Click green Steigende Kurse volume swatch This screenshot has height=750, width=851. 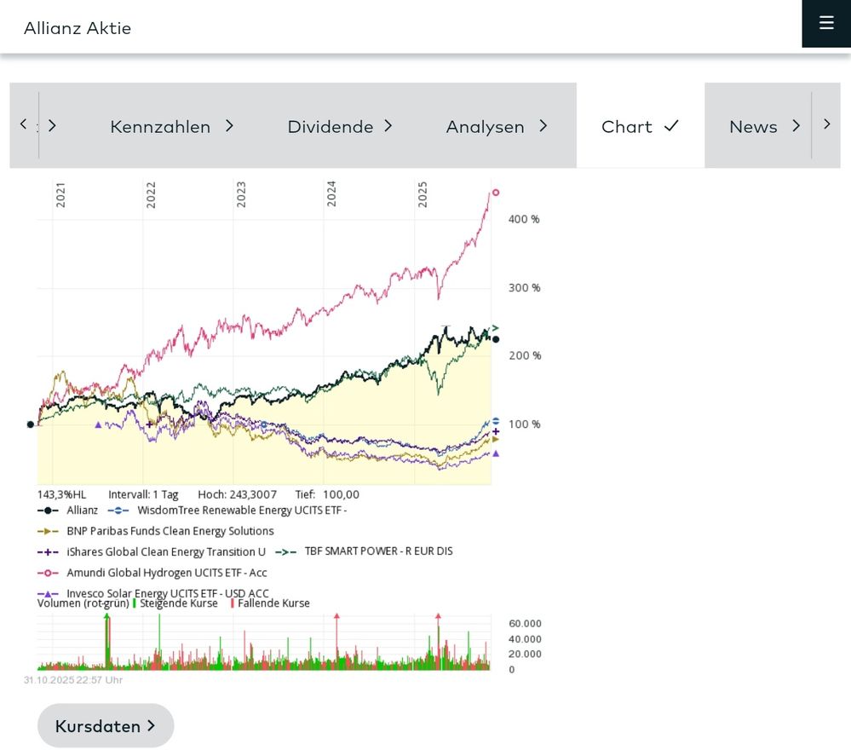[x=135, y=603]
